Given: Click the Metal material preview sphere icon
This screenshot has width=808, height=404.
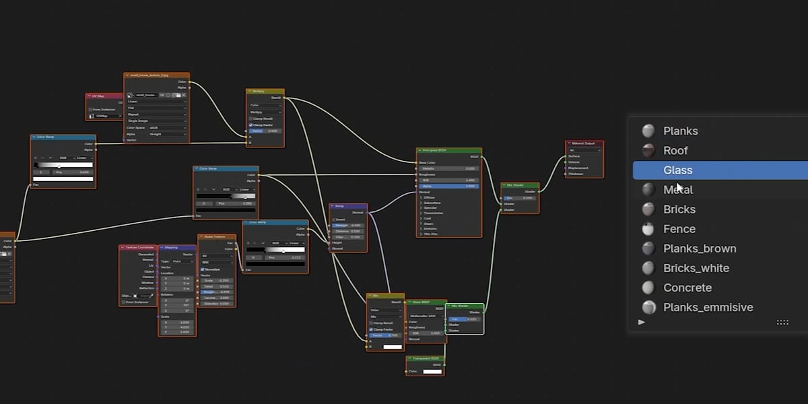Looking at the screenshot, I should 648,190.
